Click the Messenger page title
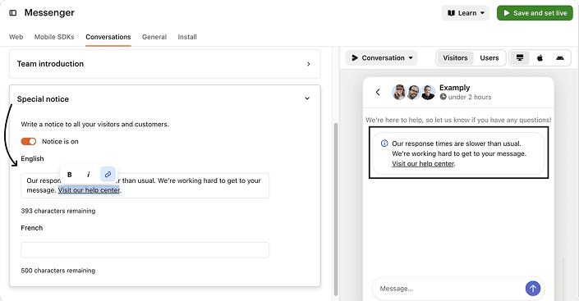 [49, 12]
